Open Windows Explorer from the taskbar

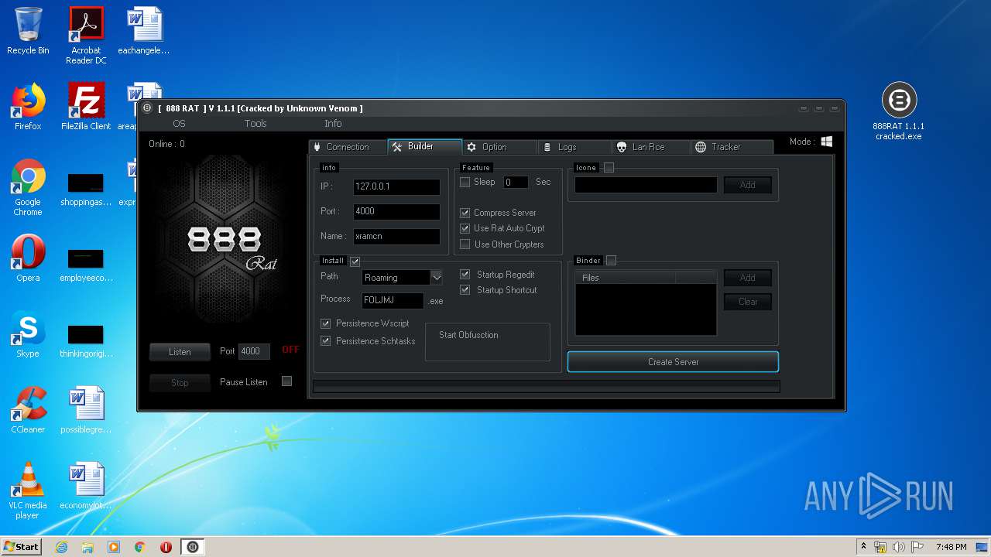tap(87, 547)
